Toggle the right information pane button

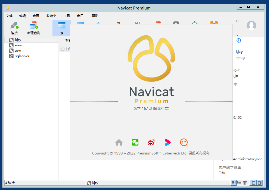pos(260,183)
